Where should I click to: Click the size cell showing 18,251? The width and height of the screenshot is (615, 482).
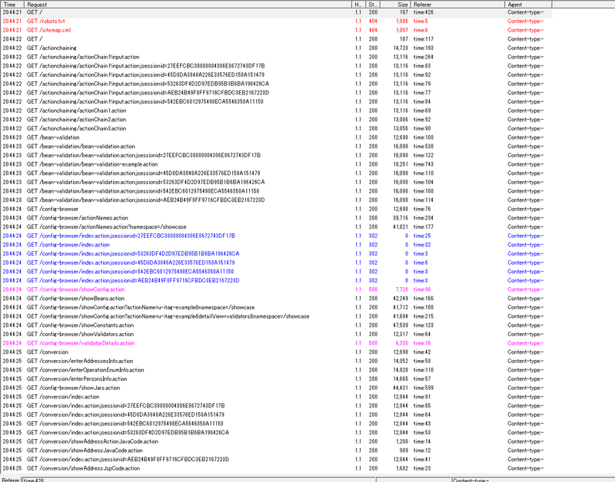401,164
